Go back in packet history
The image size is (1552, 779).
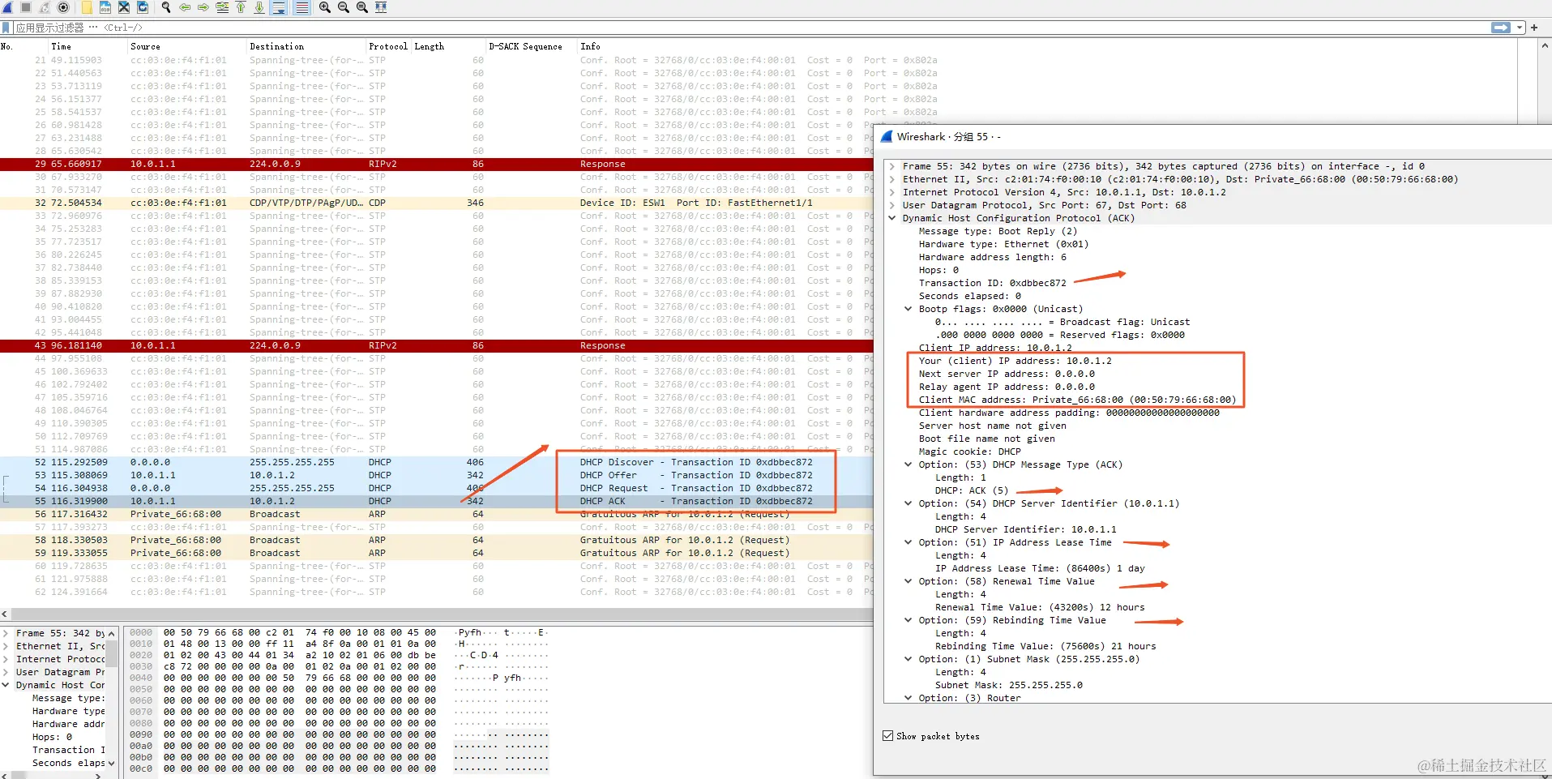pos(185,7)
